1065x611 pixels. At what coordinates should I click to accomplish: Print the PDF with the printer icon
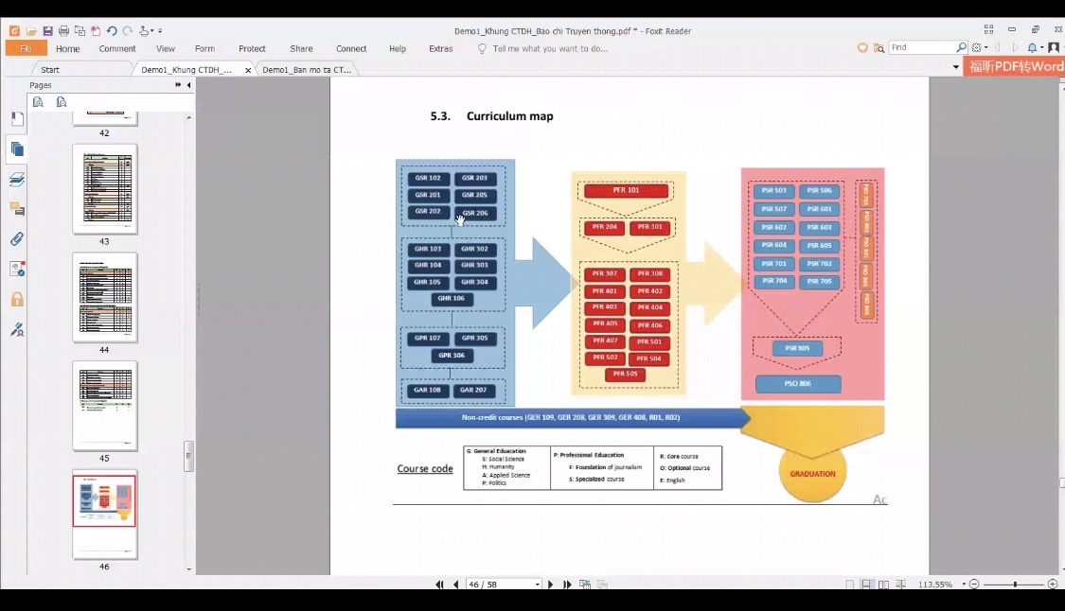[63, 31]
